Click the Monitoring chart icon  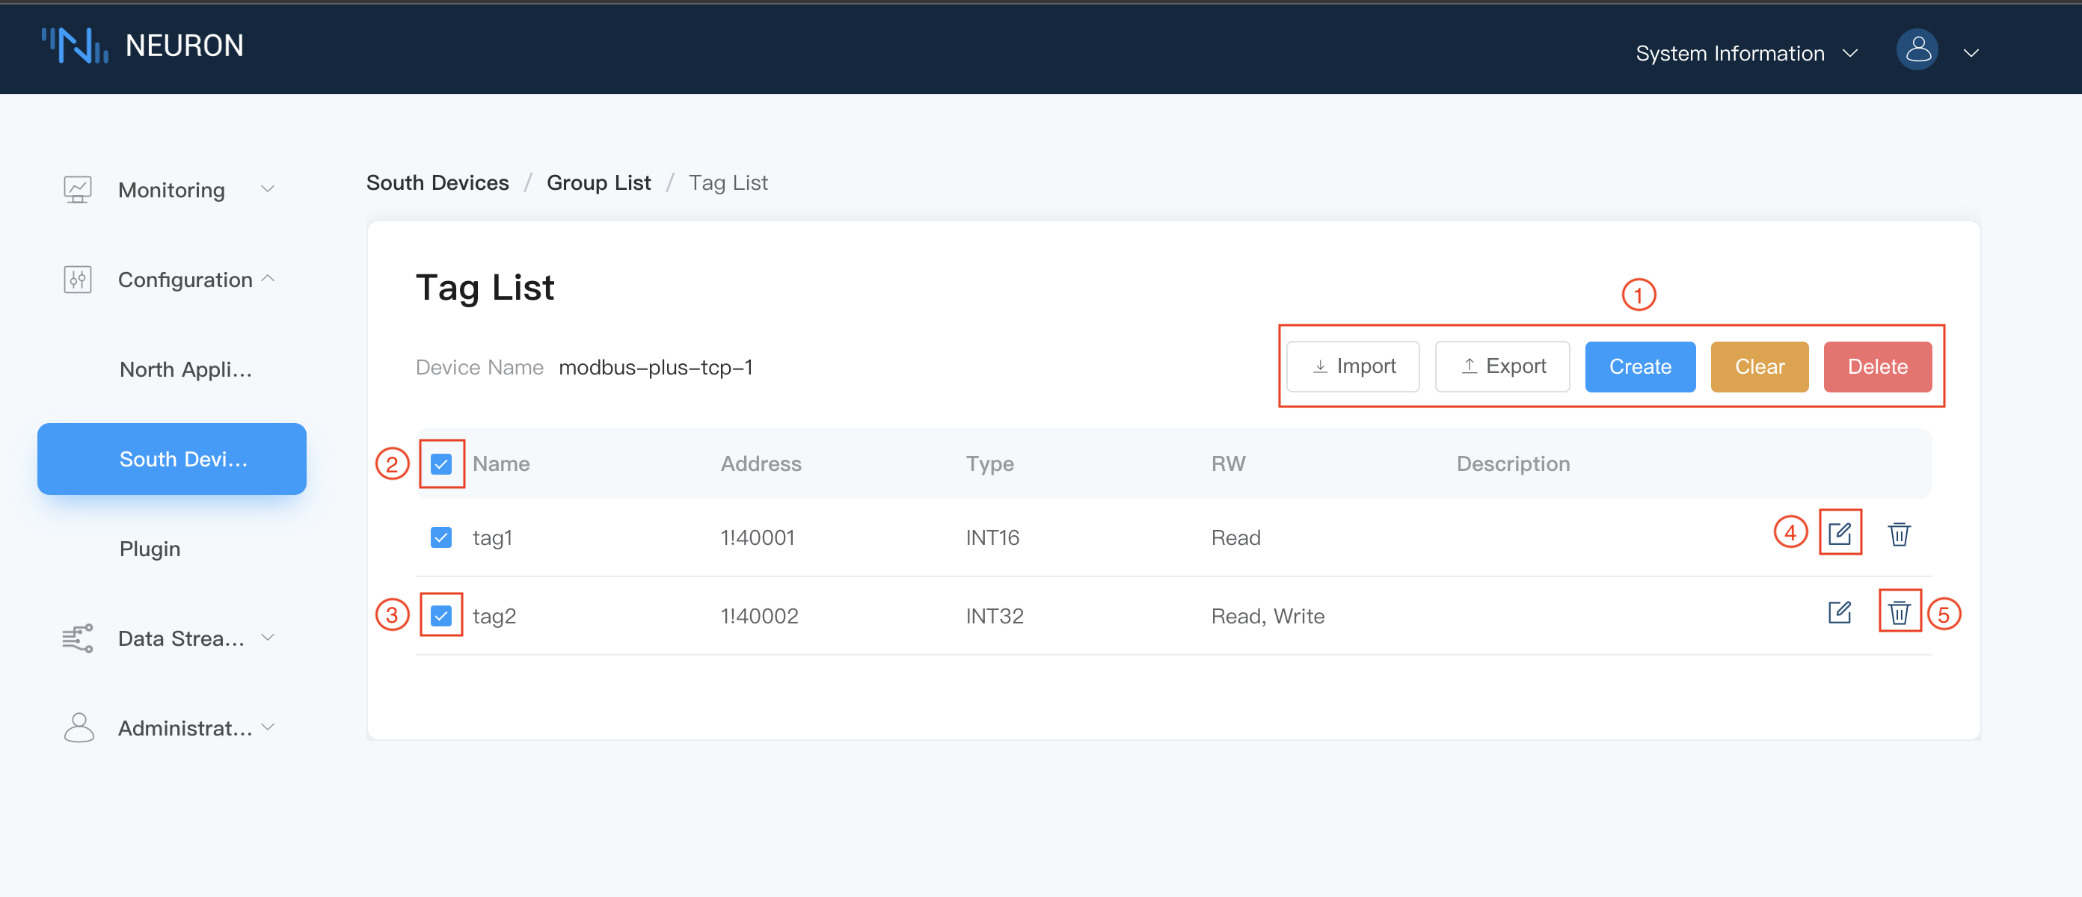tap(78, 190)
